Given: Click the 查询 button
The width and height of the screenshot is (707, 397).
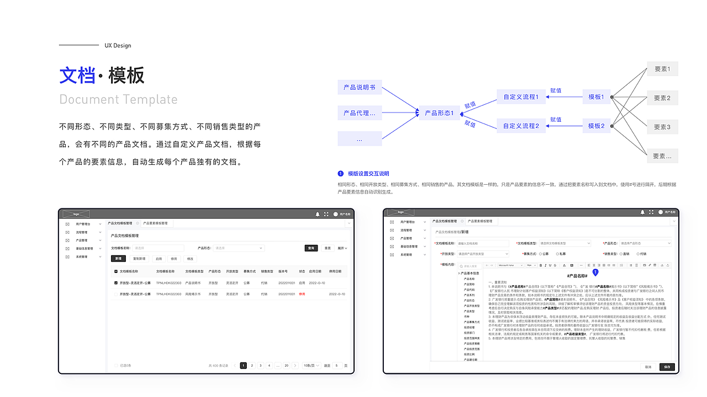Looking at the screenshot, I should pos(312,248).
